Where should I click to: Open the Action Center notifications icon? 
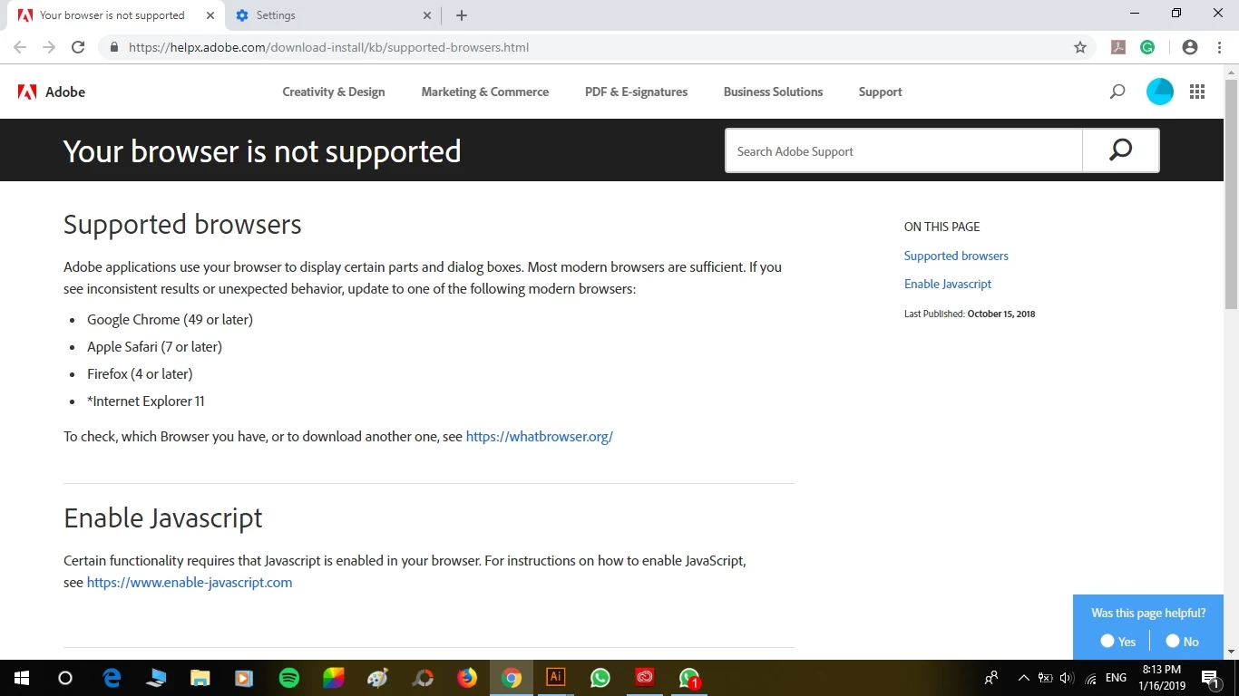1211,678
